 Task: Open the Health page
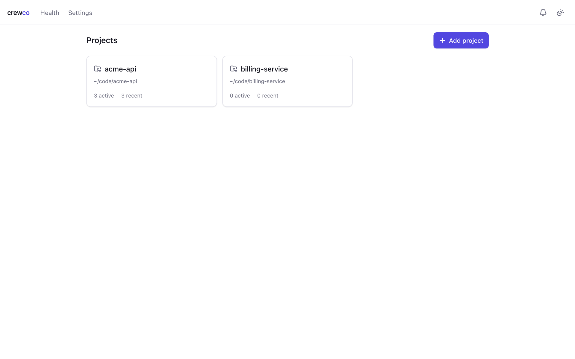[x=50, y=13]
